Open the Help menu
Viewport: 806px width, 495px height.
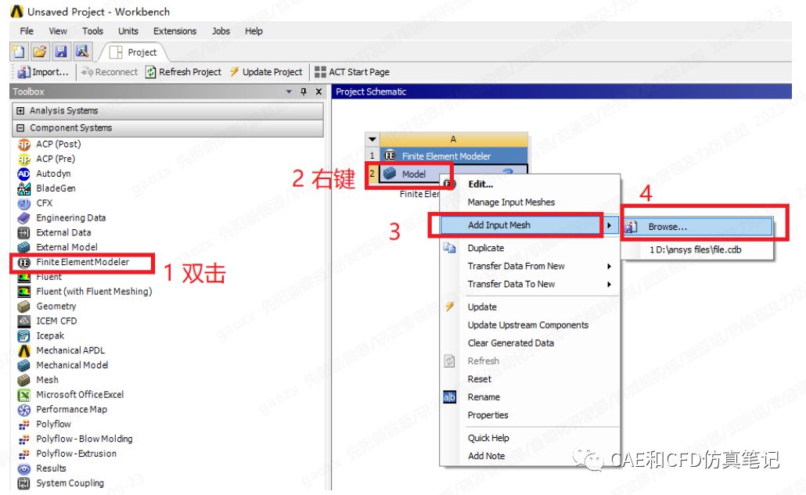click(x=254, y=30)
